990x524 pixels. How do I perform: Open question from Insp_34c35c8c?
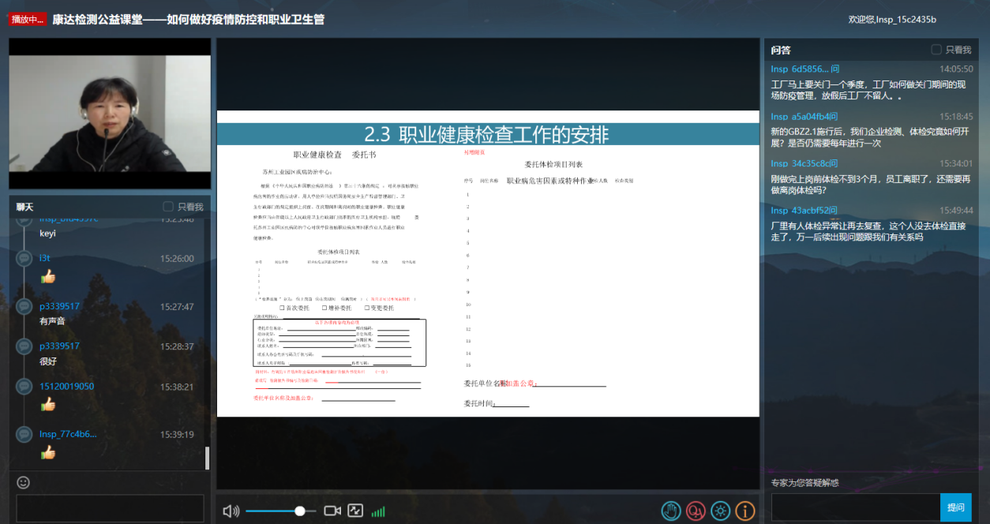coord(804,163)
